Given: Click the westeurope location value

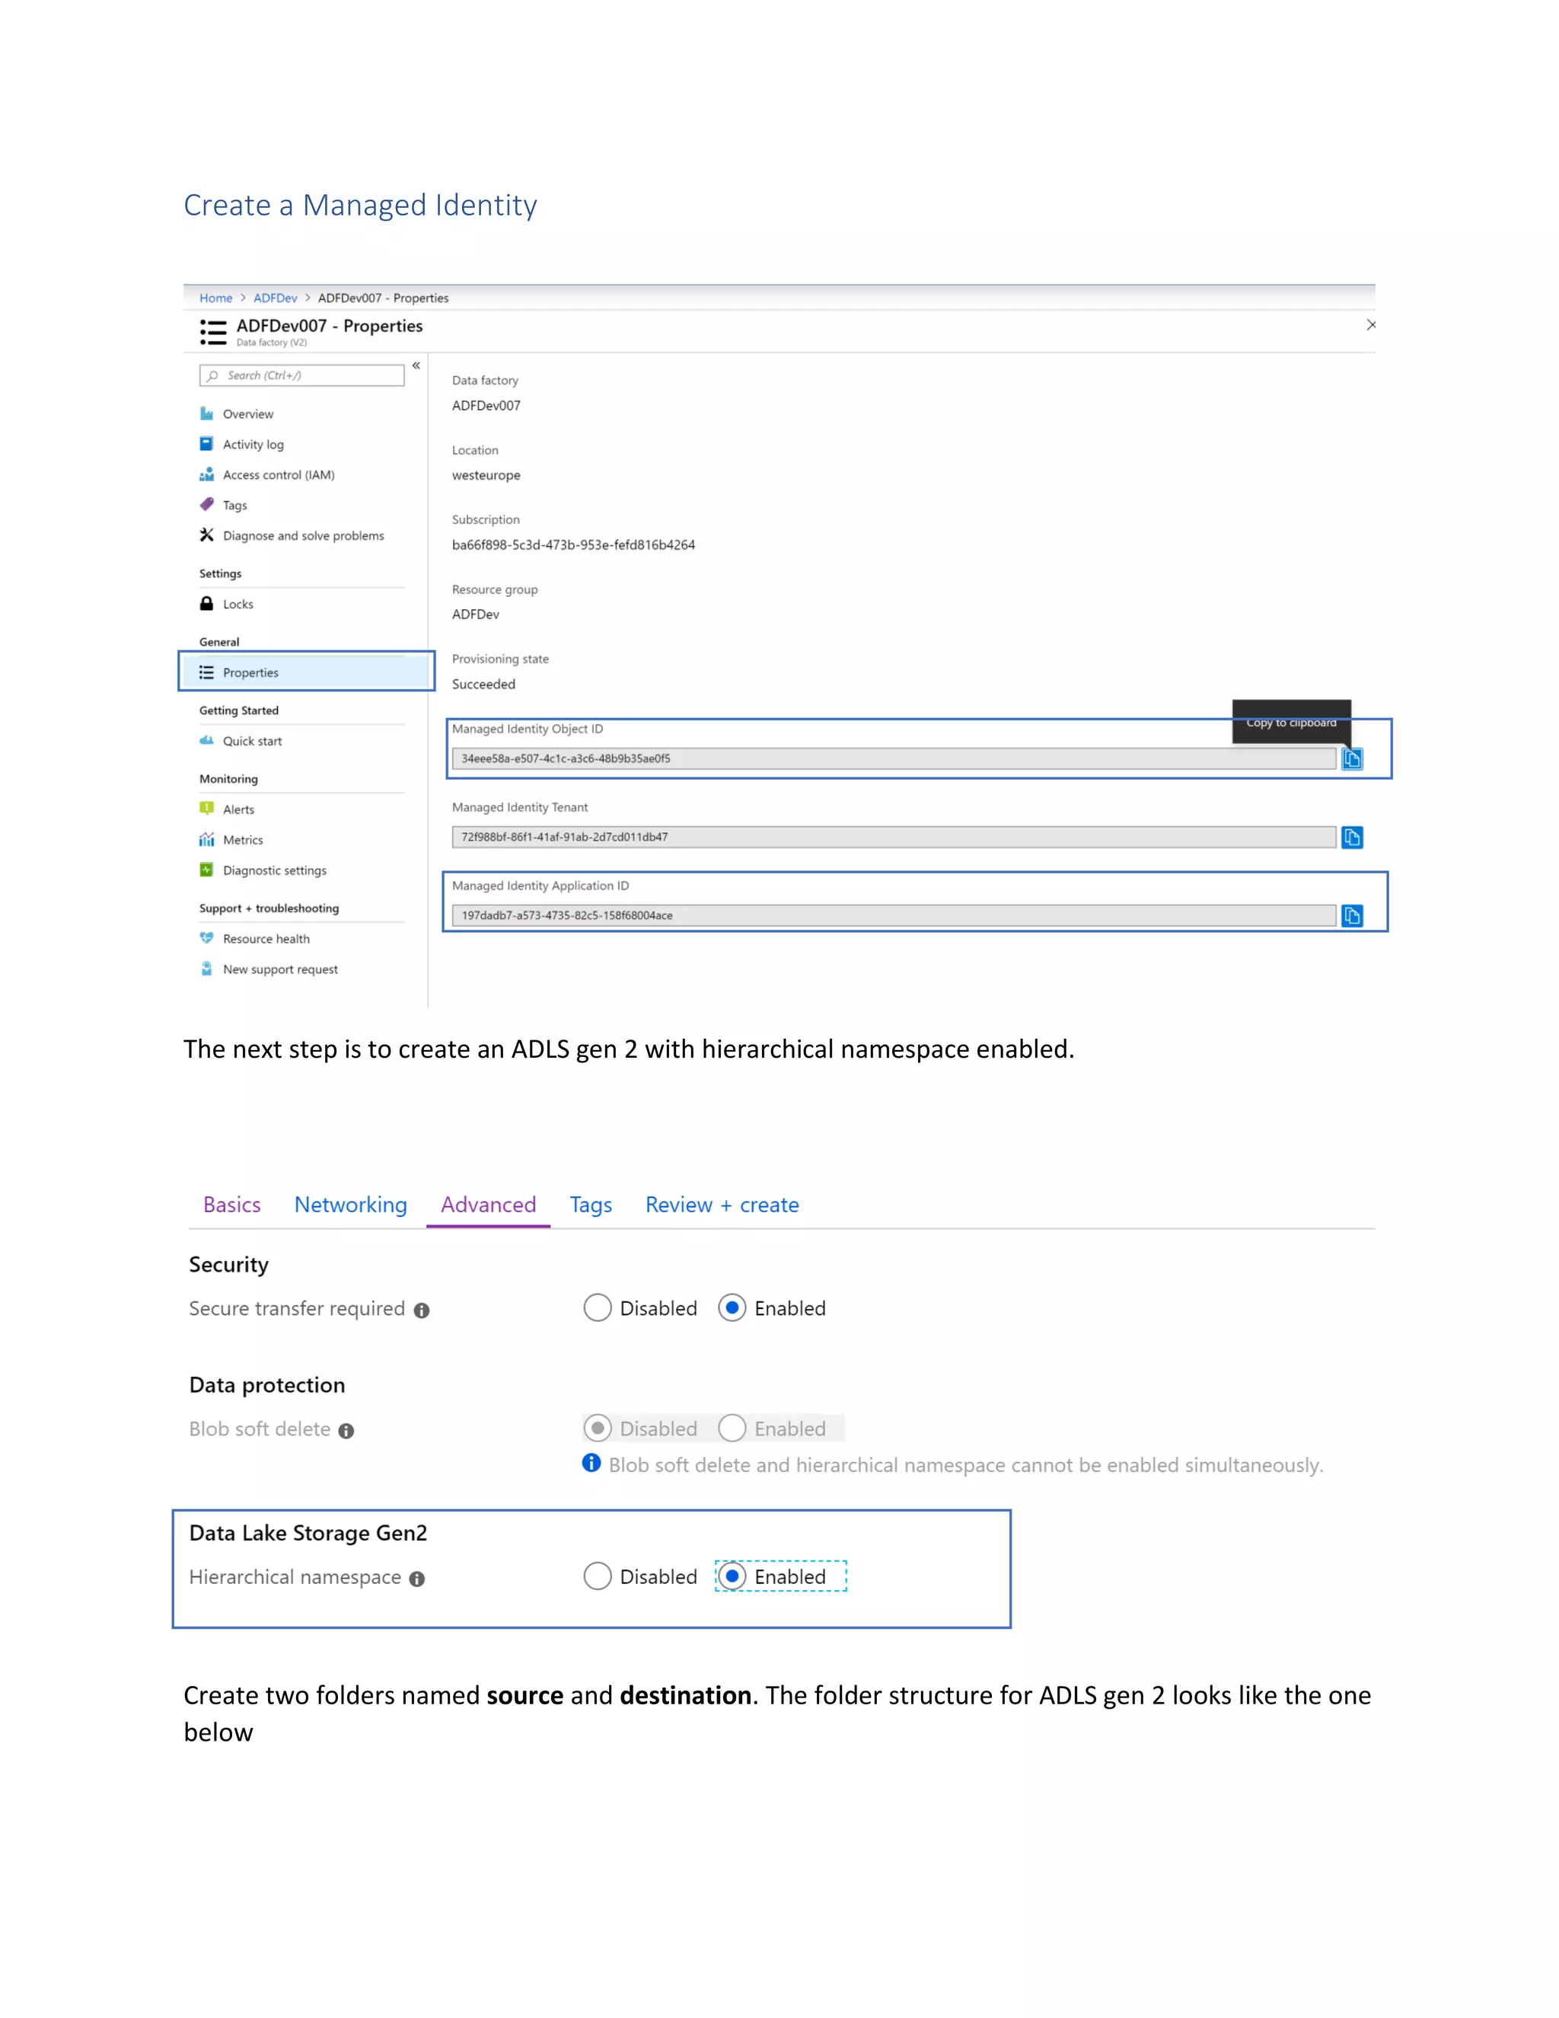Looking at the screenshot, I should (486, 475).
